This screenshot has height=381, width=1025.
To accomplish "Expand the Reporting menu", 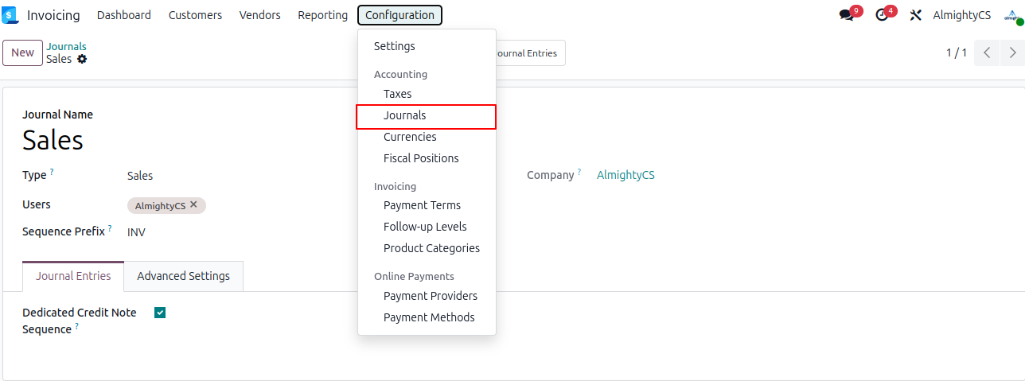I will point(322,15).
